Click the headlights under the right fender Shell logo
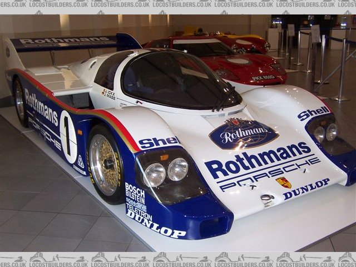Viewport: 356px width, 267px height. (x=325, y=132)
